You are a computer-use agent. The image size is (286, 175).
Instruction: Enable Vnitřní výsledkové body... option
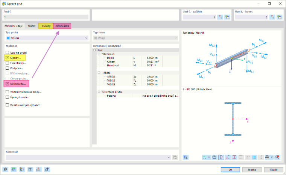point(7,92)
